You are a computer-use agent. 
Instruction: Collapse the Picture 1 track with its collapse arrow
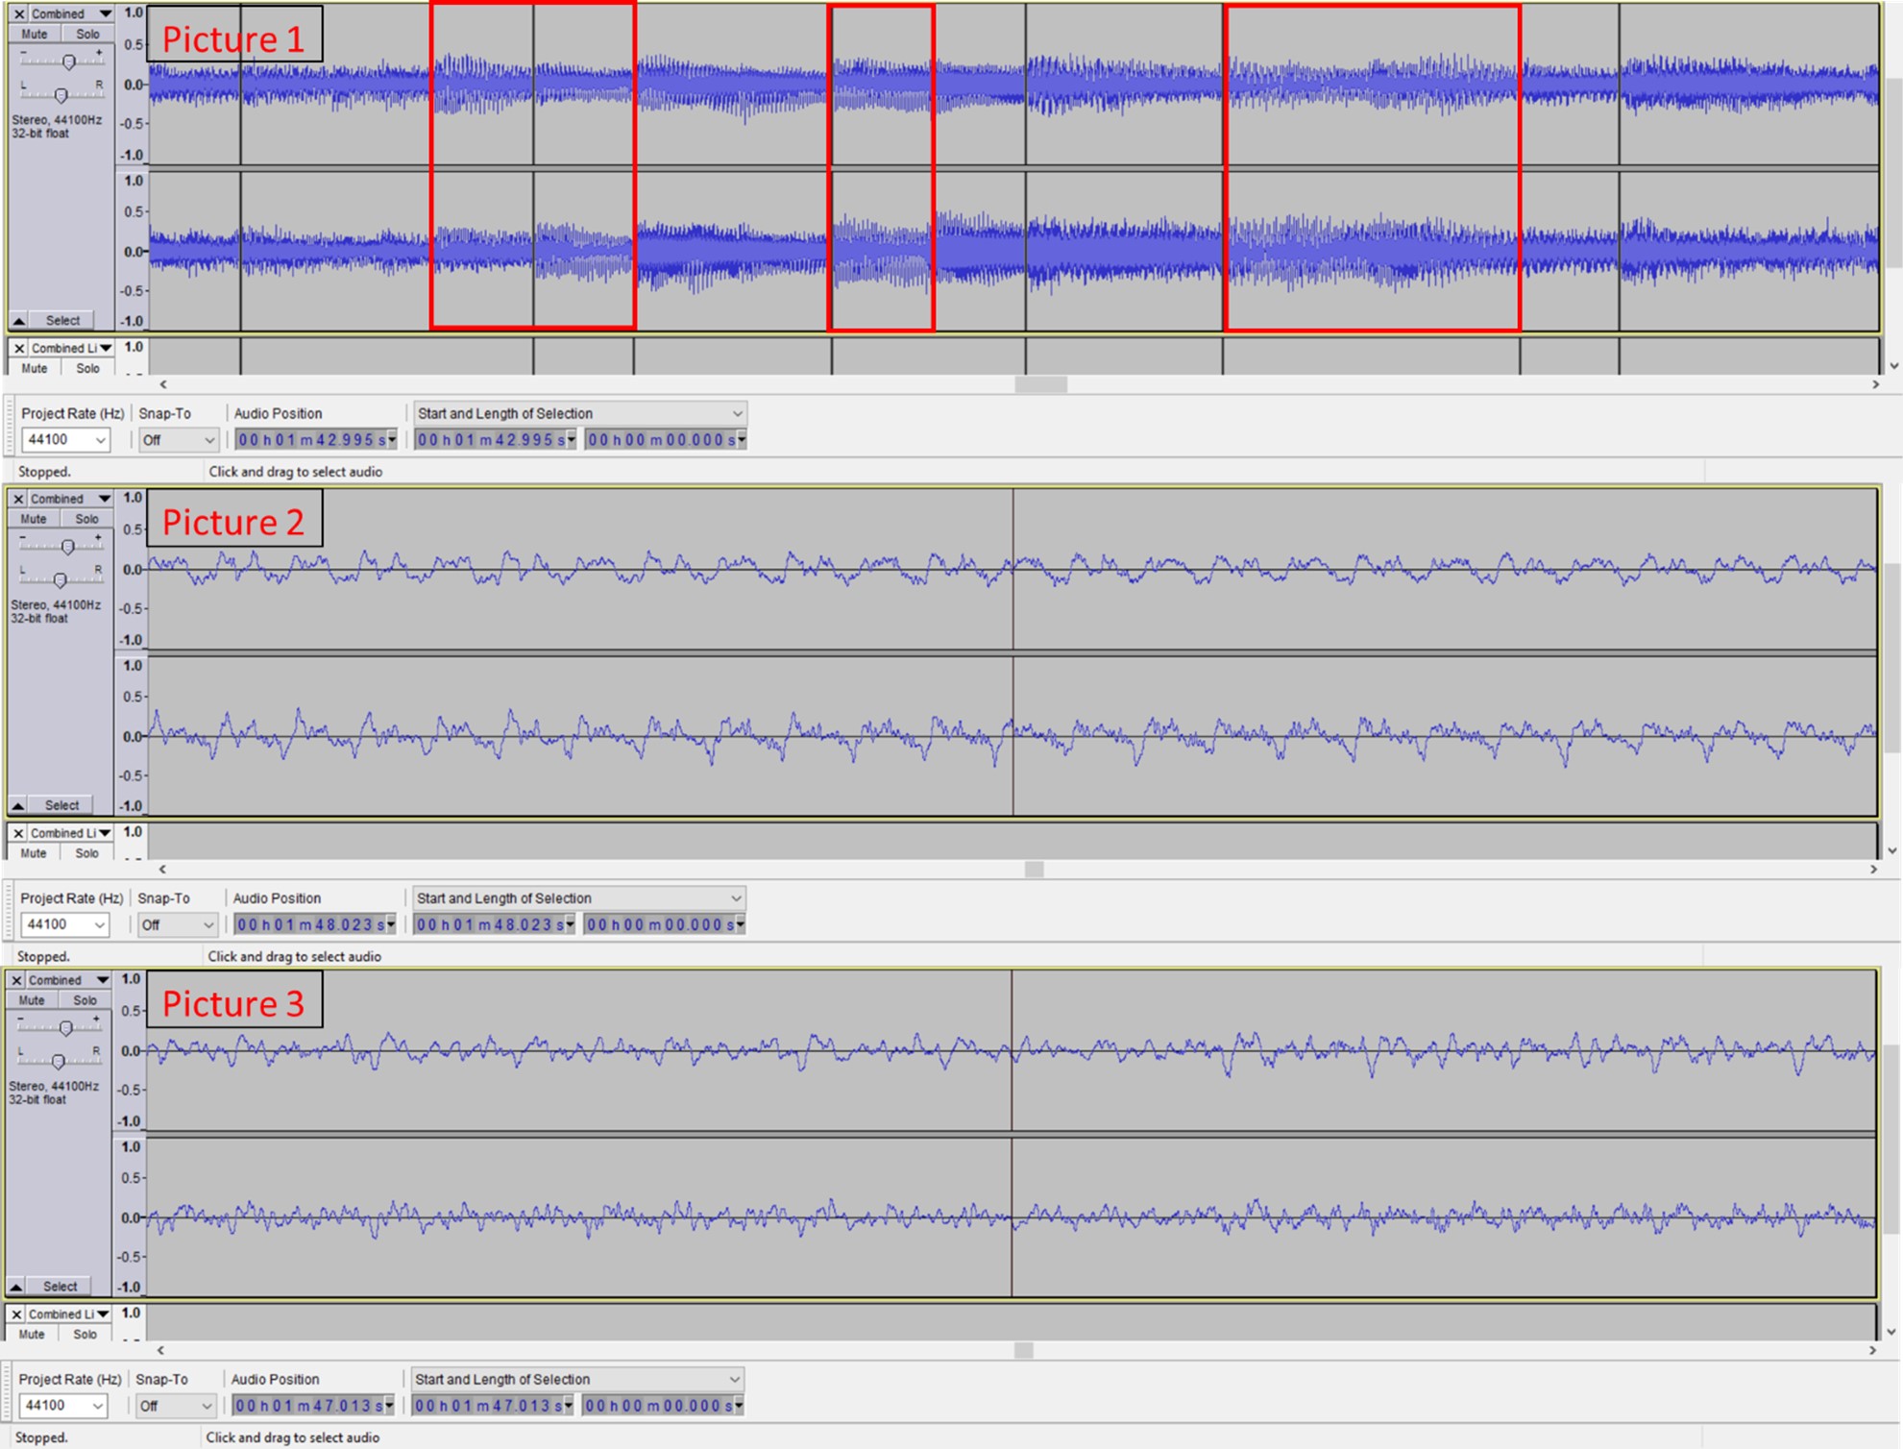point(18,320)
